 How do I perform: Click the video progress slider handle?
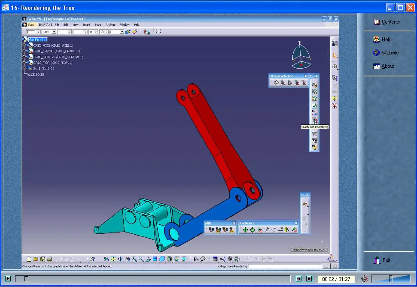pos(26,278)
